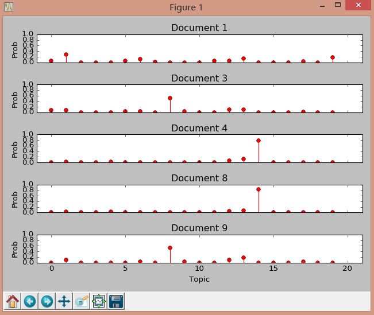Click Document 9's peak marker at topic 8
374x315 pixels.
(170, 248)
